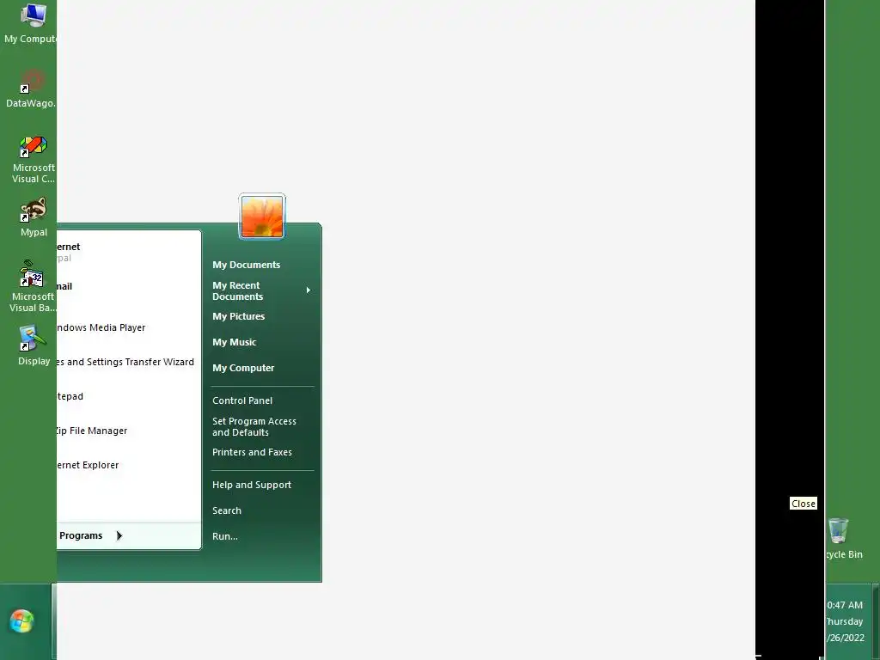Image resolution: width=880 pixels, height=660 pixels.
Task: Click the Programs label
Action: 81,536
